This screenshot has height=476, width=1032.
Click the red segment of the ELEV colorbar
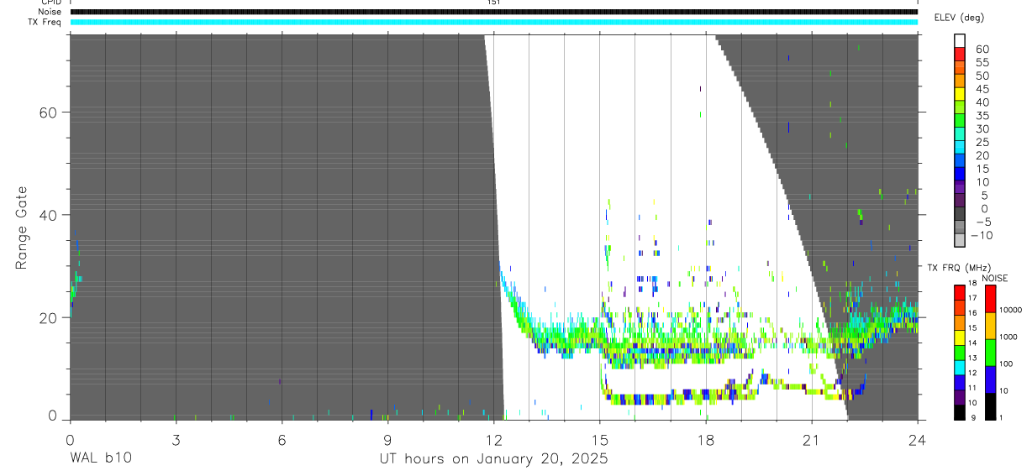(960, 53)
